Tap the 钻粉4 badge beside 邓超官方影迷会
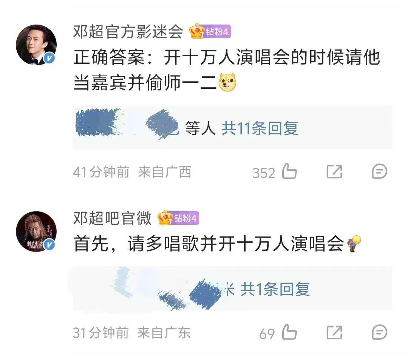Image resolution: width=408 pixels, height=363 pixels. [x=210, y=31]
